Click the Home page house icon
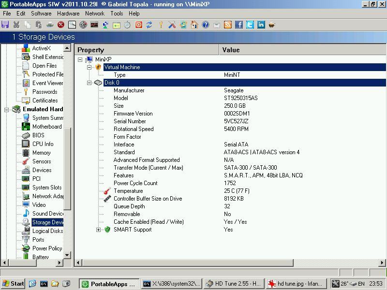The image size is (387, 290). point(194,25)
